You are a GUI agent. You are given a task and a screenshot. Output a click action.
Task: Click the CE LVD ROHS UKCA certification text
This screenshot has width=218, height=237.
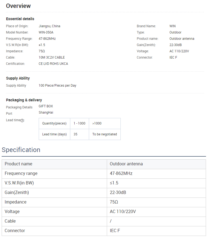click(x=53, y=64)
